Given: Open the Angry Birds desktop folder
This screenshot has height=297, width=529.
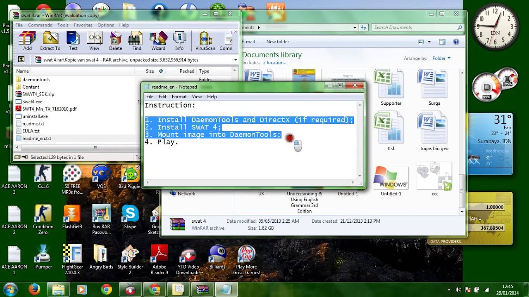Looking at the screenshot, I should pos(101,257).
